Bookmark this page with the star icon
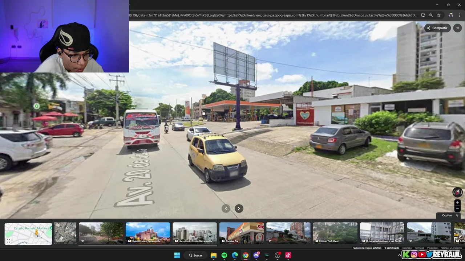The image size is (465, 261). click(x=439, y=15)
